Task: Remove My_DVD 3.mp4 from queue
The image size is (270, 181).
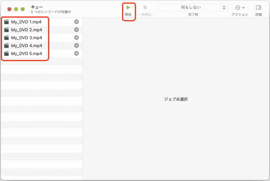Action: click(76, 38)
